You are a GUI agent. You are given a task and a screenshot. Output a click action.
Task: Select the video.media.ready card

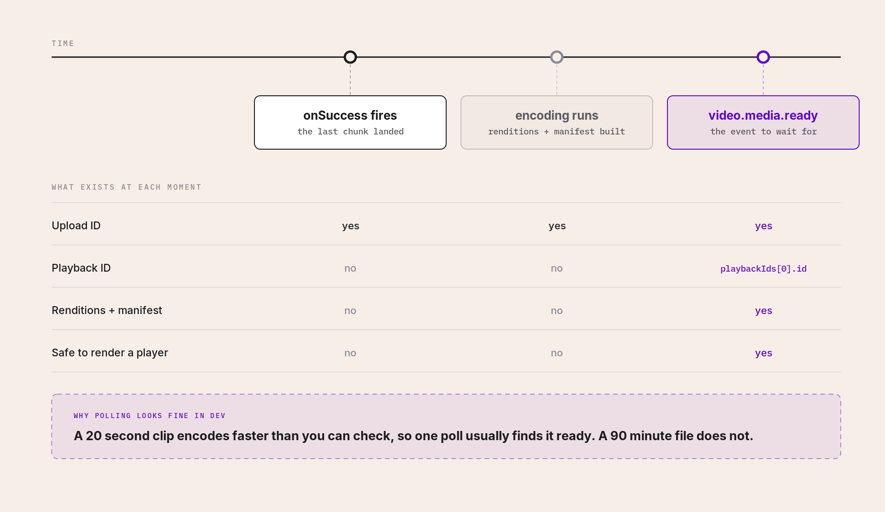[763, 122]
